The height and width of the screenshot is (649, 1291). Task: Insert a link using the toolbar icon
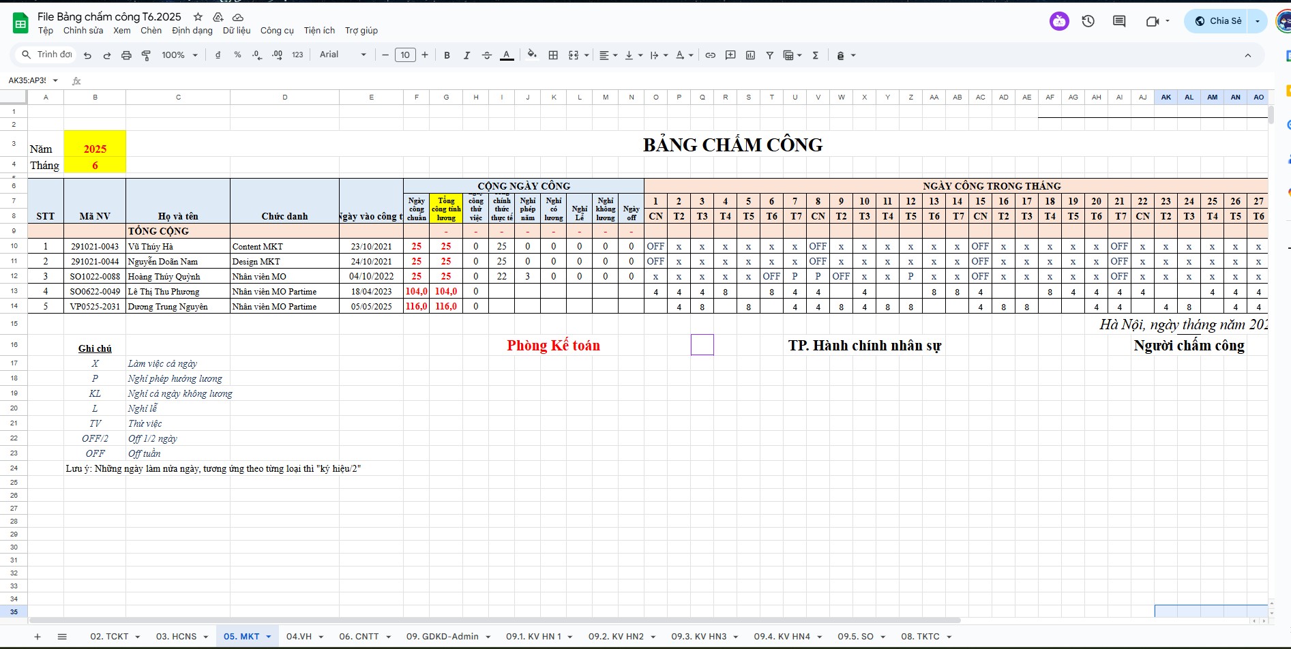coord(710,55)
